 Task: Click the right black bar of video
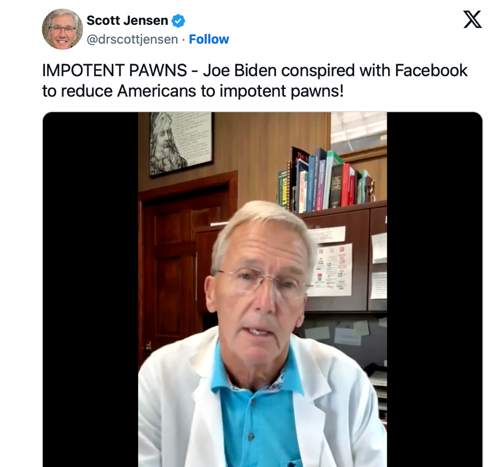point(435,289)
